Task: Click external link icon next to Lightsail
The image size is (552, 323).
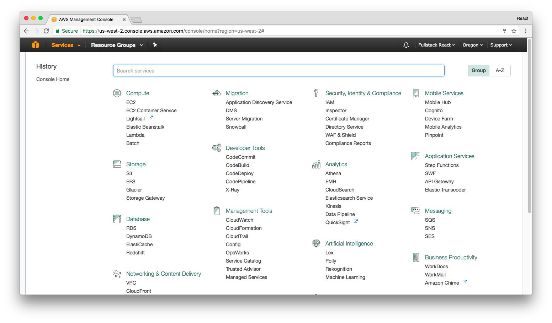Action: point(150,118)
